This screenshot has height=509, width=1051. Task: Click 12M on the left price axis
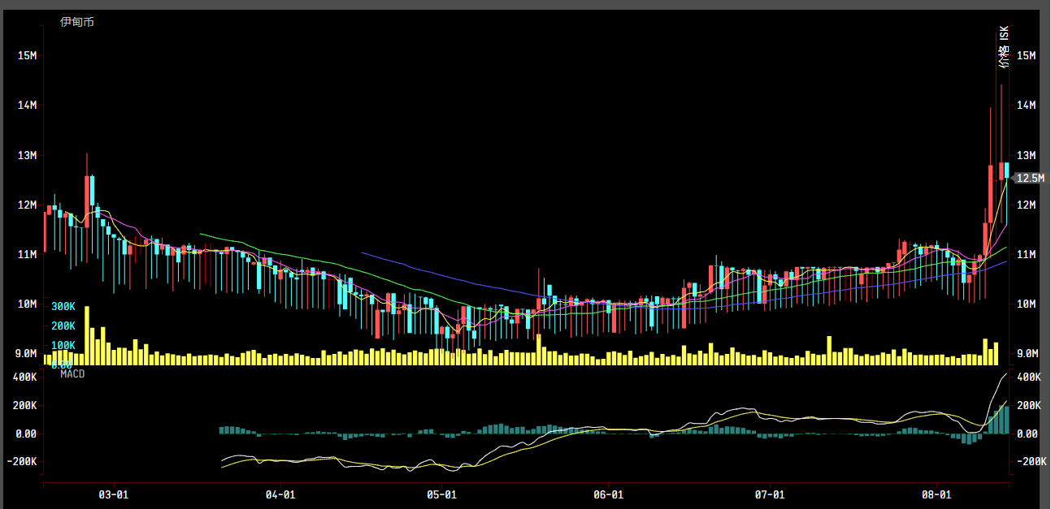[x=27, y=205]
